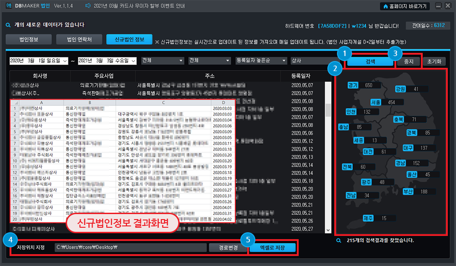The image size is (456, 266).
Task: Click the save path field C:\Users\core\Desktop
Action: click(x=130, y=247)
